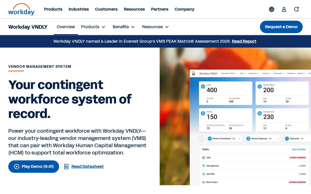Expand the Invoices menu in the preview
This screenshot has width=311, height=194.
point(266,73)
